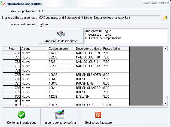Screen dimensions: 171x127
Task: Click row number 801 in the Riga column
Action: [11, 101]
